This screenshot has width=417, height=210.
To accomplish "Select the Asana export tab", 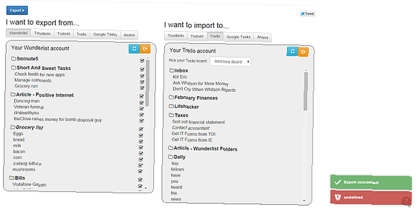I will (129, 35).
